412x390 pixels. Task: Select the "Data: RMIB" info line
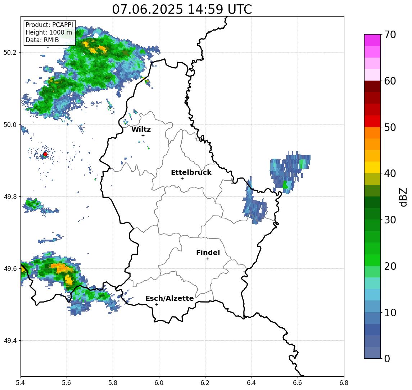click(42, 40)
